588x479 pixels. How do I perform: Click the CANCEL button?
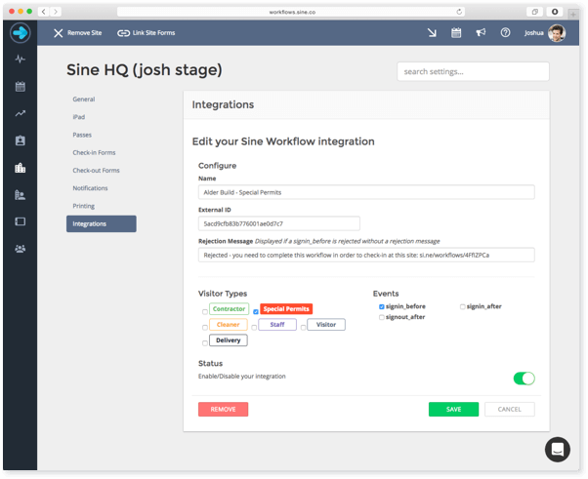pos(509,410)
